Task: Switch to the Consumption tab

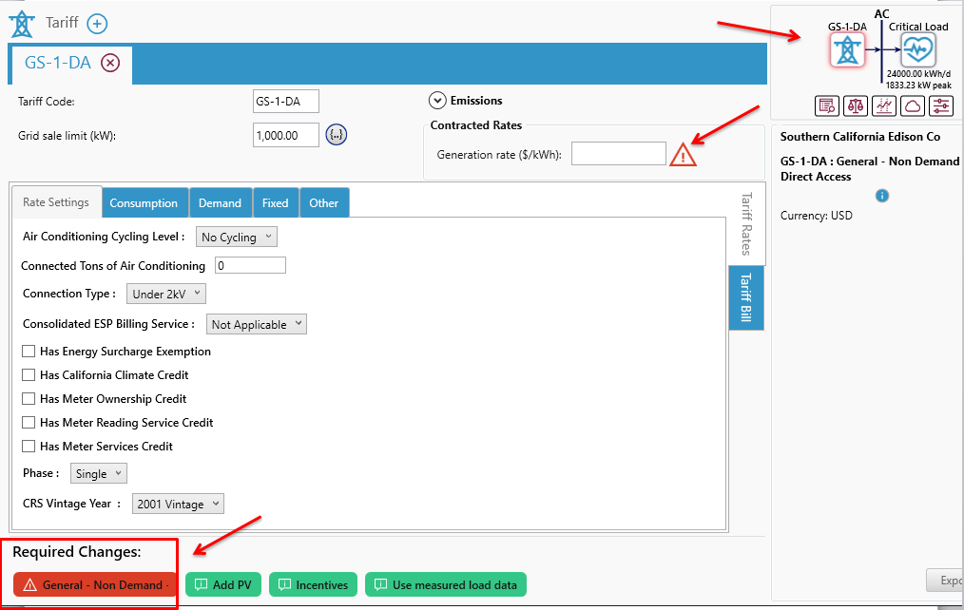Action: pos(144,202)
